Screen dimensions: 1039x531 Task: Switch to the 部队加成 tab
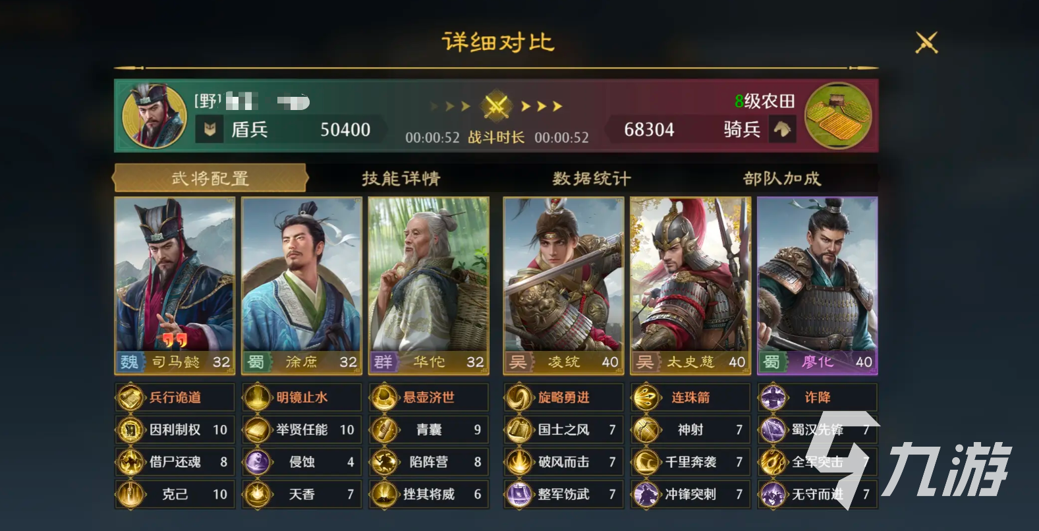tap(782, 178)
